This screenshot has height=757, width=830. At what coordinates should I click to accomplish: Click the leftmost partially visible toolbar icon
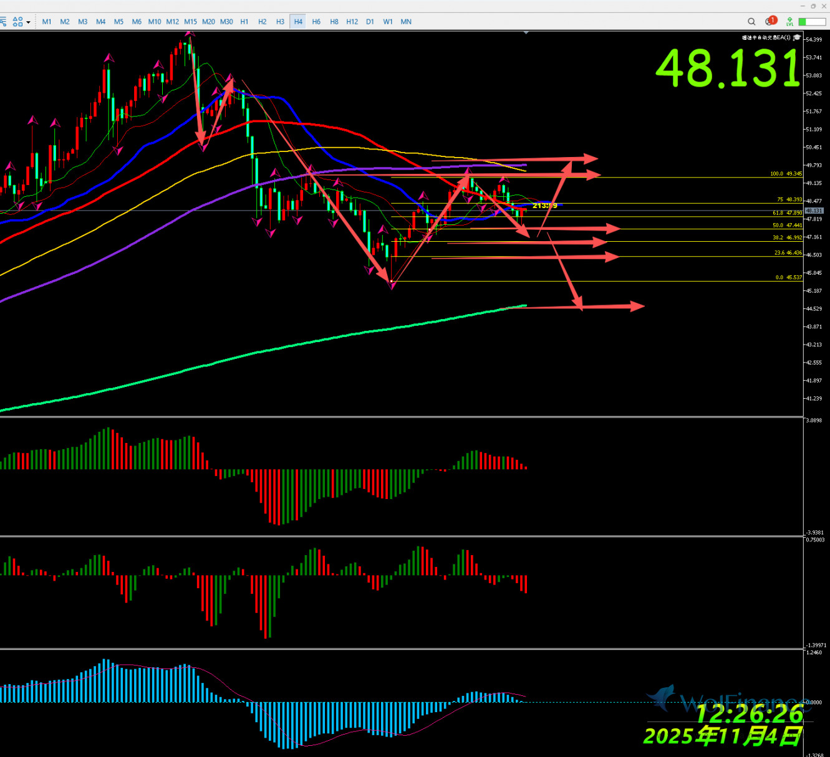[x=2, y=22]
